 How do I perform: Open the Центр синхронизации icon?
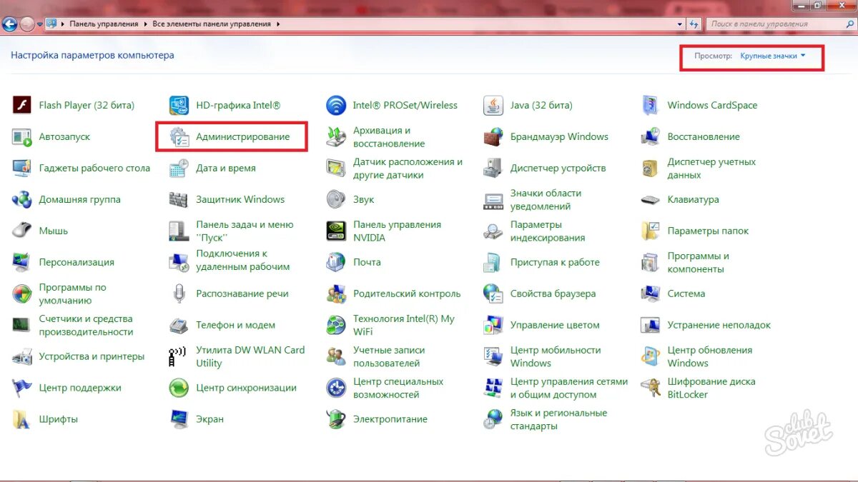tap(179, 388)
